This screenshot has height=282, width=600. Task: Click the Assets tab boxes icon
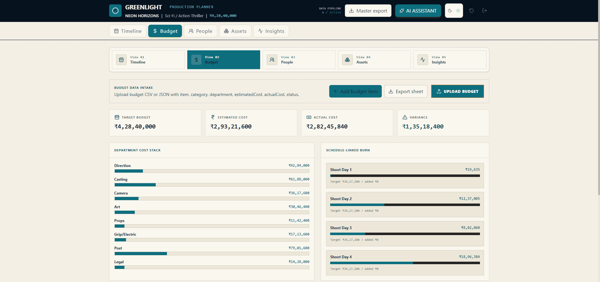226,31
